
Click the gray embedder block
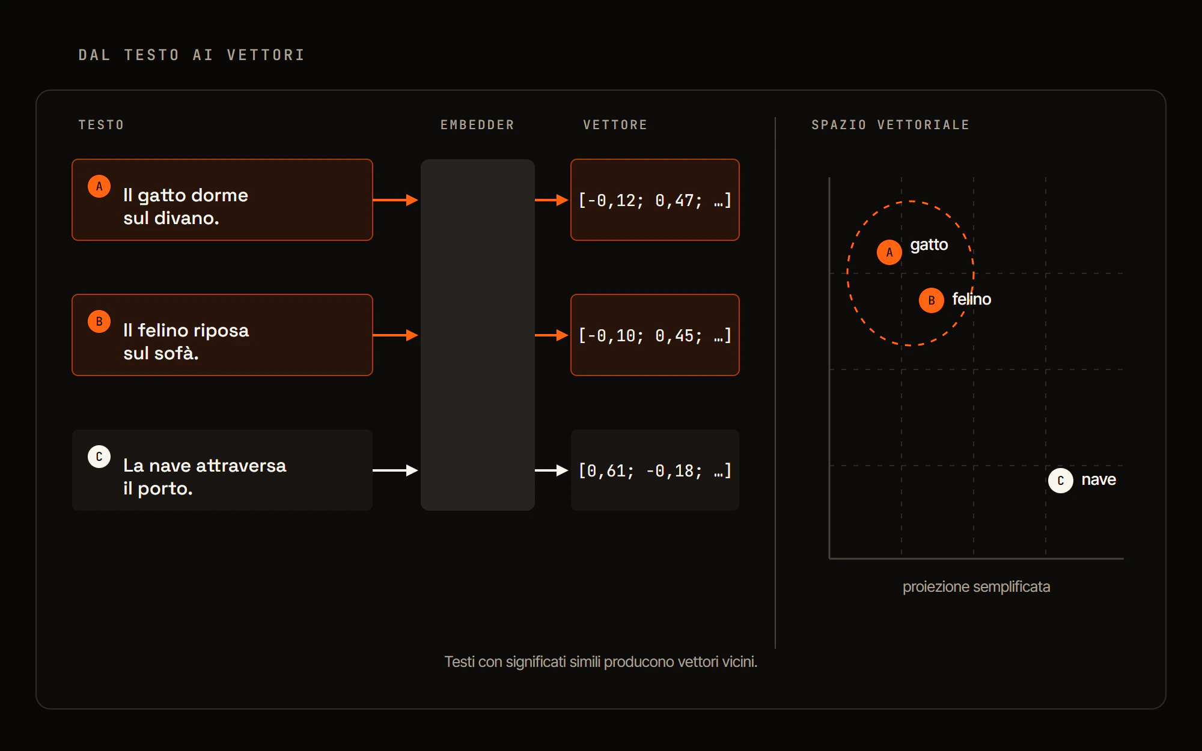click(478, 335)
